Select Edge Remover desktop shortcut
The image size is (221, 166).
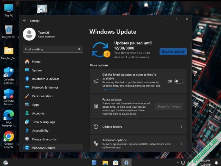9,118
